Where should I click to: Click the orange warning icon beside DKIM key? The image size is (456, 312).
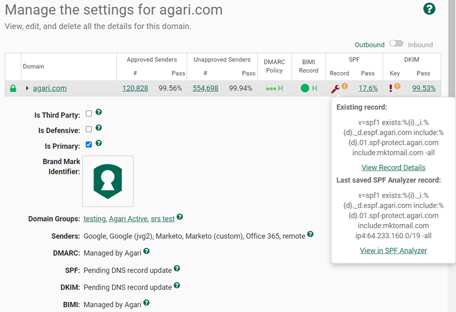pos(398,86)
